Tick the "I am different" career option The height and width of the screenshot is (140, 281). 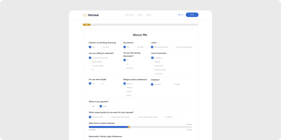163,117
